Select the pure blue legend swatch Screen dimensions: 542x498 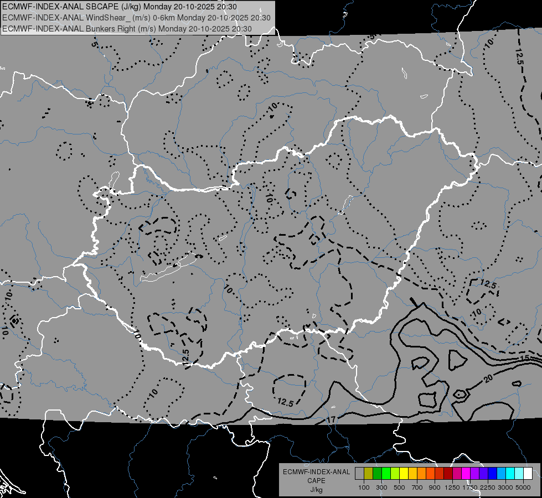(x=493, y=473)
